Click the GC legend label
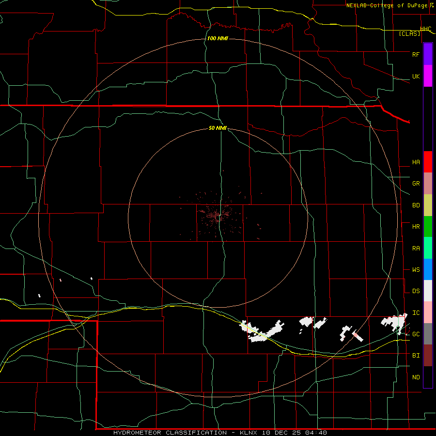Image resolution: width=436 pixels, height=436 pixels. [x=416, y=334]
